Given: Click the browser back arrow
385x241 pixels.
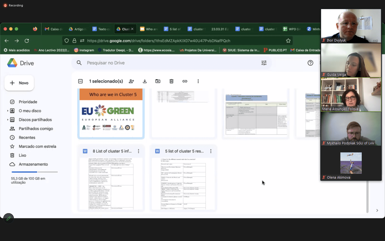Looking at the screenshot, I should click(x=7, y=41).
